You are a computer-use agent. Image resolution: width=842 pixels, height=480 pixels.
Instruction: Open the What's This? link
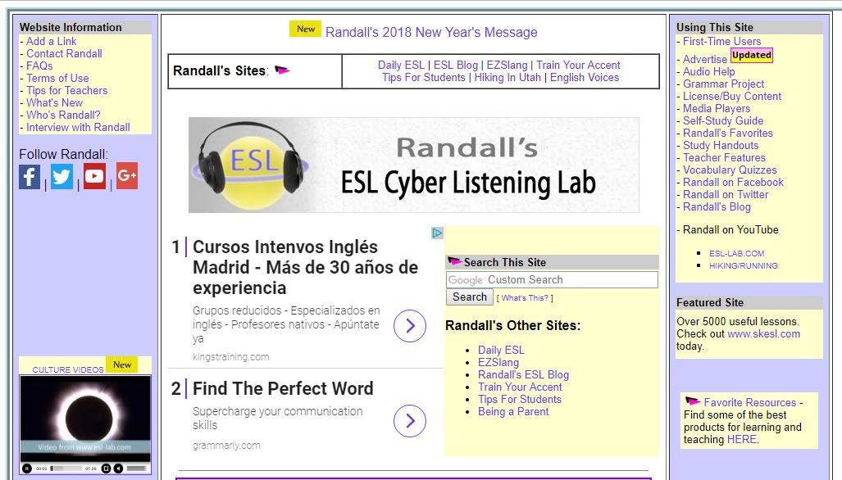pyautogui.click(x=525, y=298)
